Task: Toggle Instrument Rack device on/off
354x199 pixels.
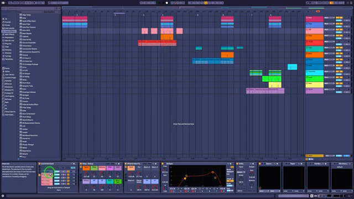Action: (x=39, y=164)
